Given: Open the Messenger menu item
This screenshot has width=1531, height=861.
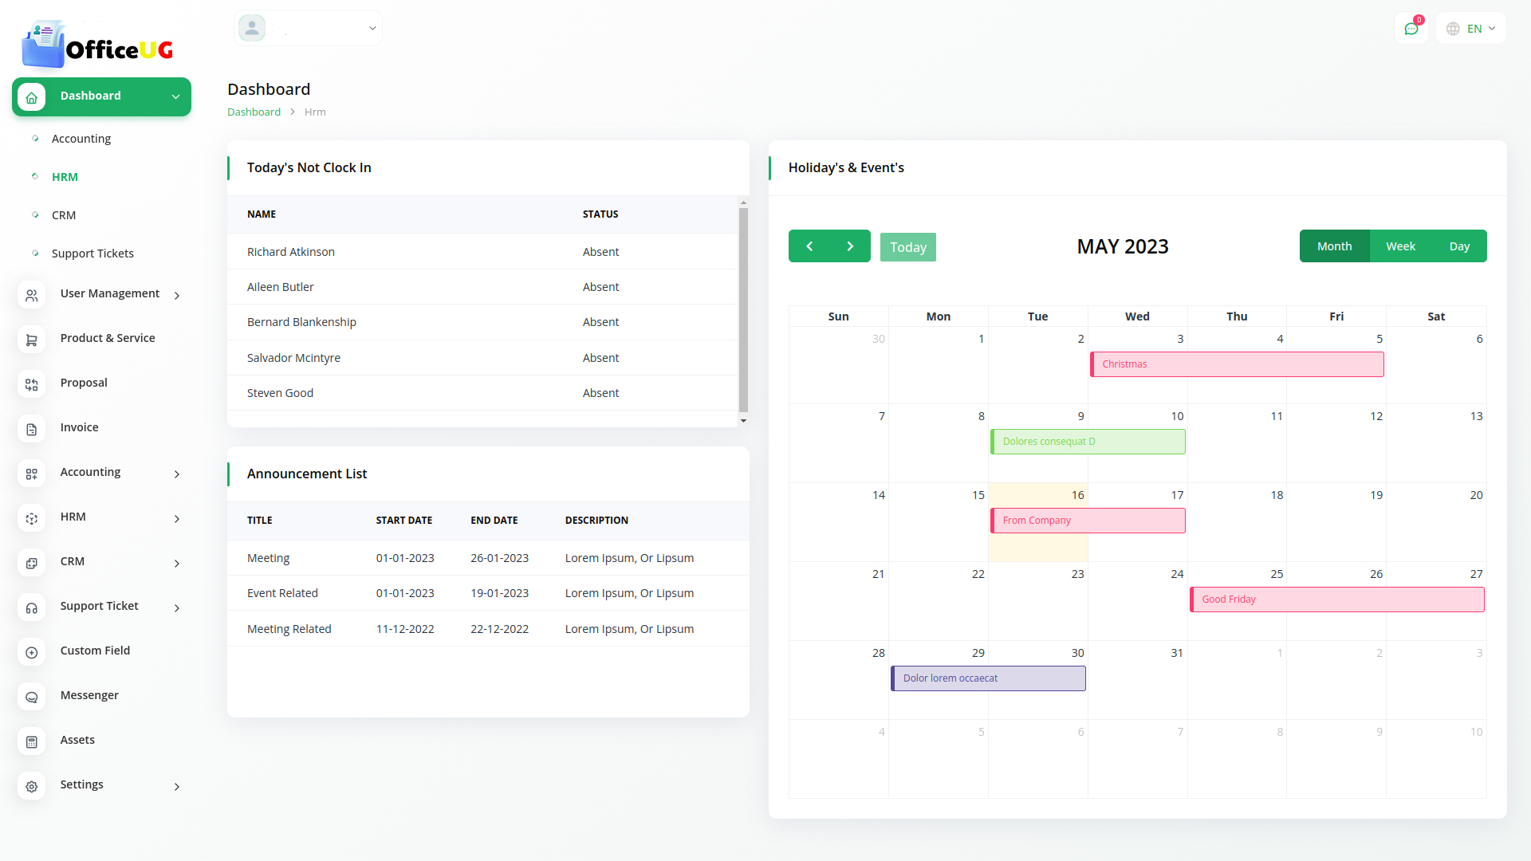Looking at the screenshot, I should (89, 695).
